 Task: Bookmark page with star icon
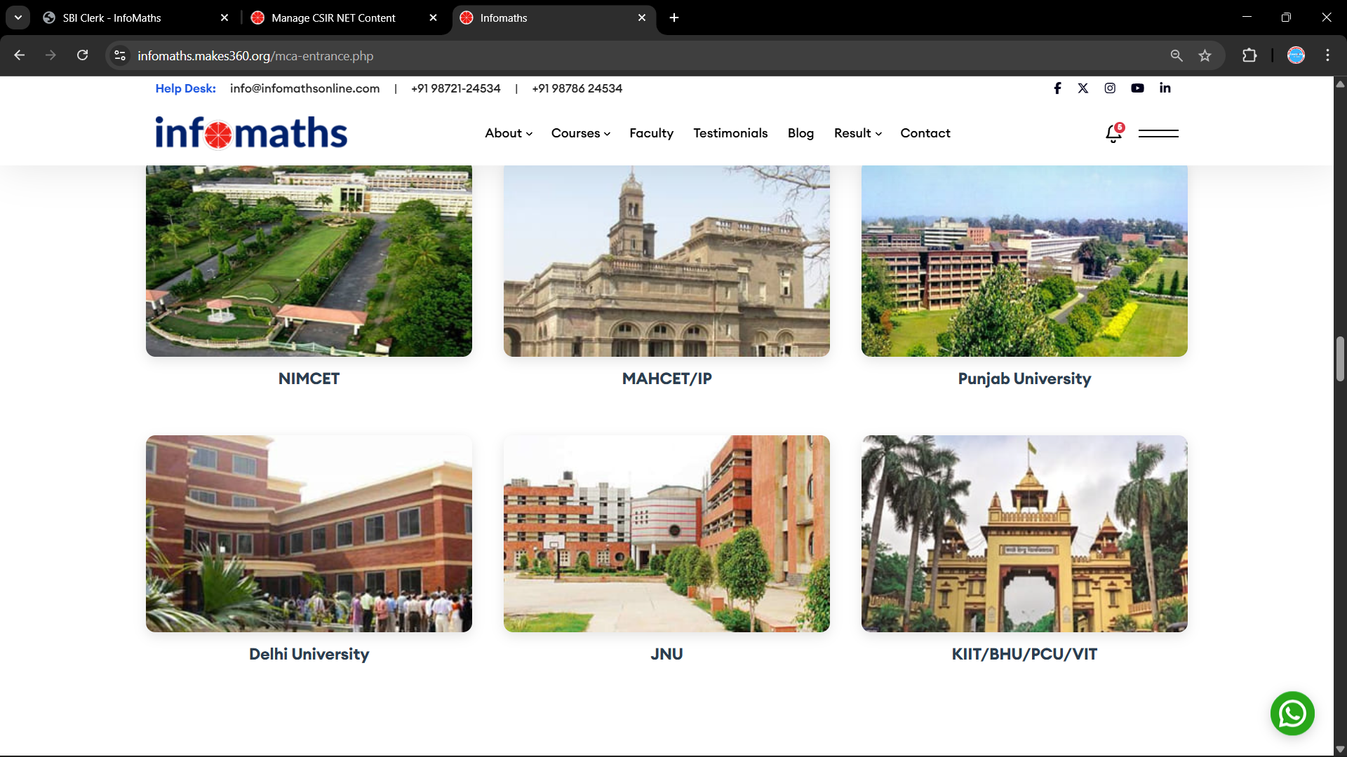[1205, 56]
